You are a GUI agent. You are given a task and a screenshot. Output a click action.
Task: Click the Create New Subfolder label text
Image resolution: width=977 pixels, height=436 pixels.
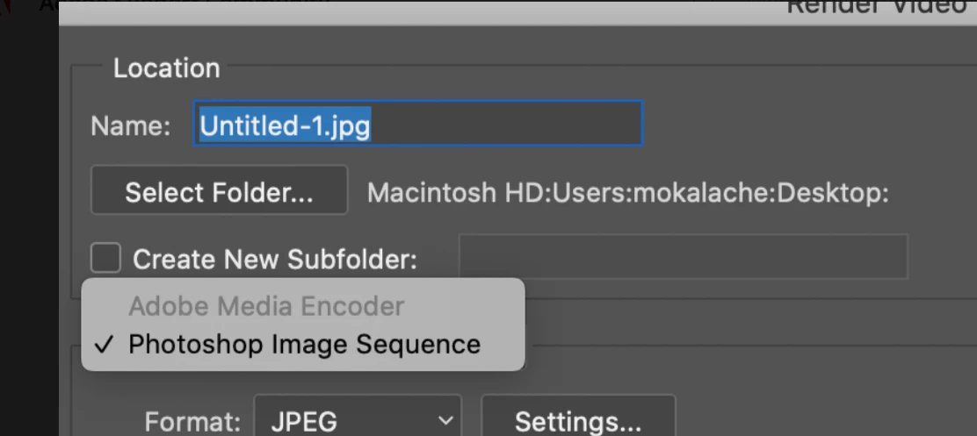click(275, 259)
